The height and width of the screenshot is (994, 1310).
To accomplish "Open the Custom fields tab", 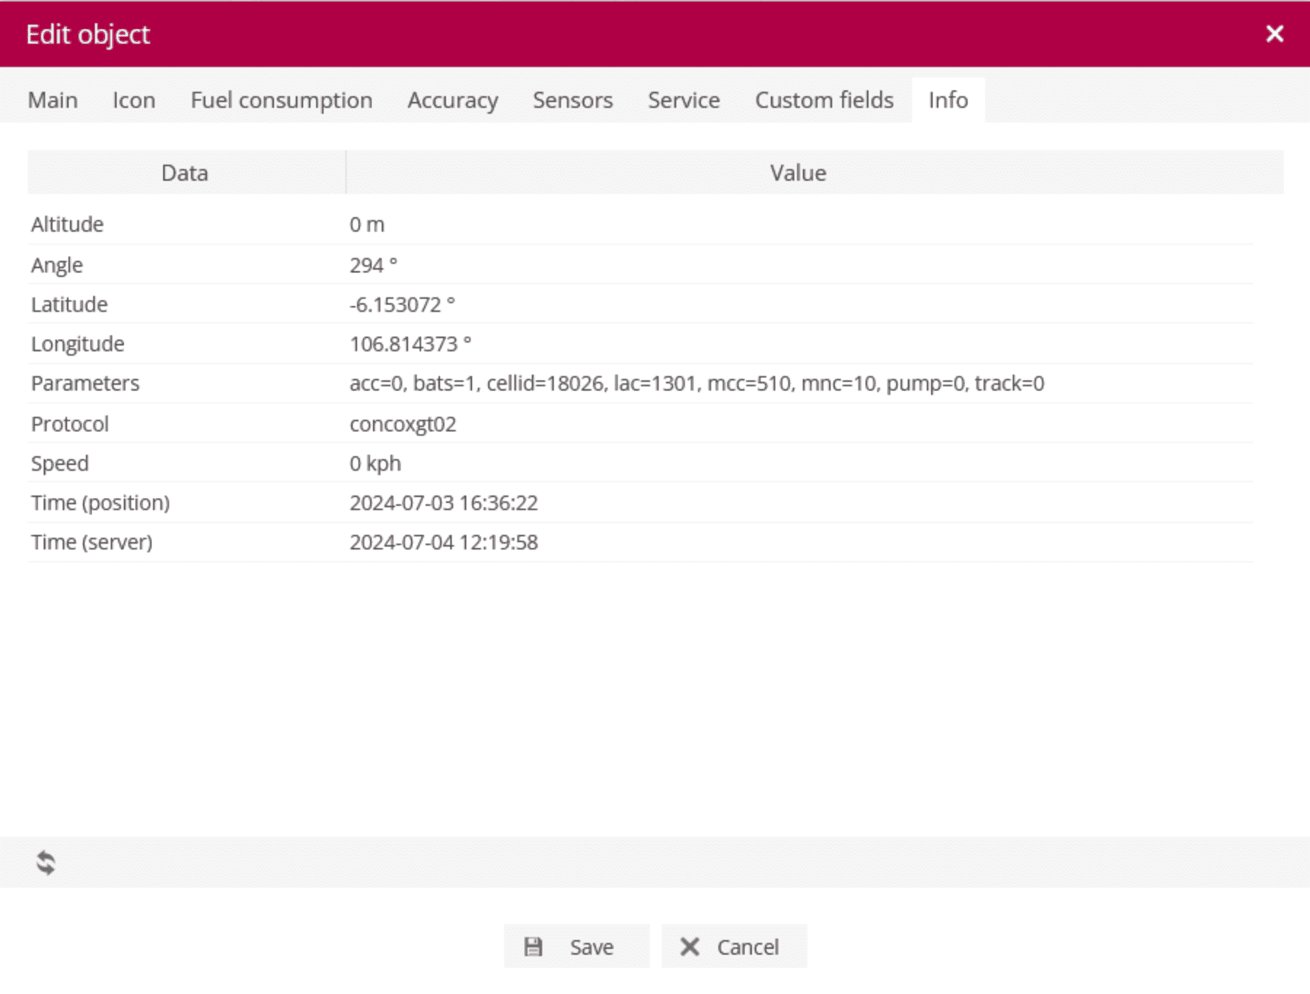I will pos(824,100).
